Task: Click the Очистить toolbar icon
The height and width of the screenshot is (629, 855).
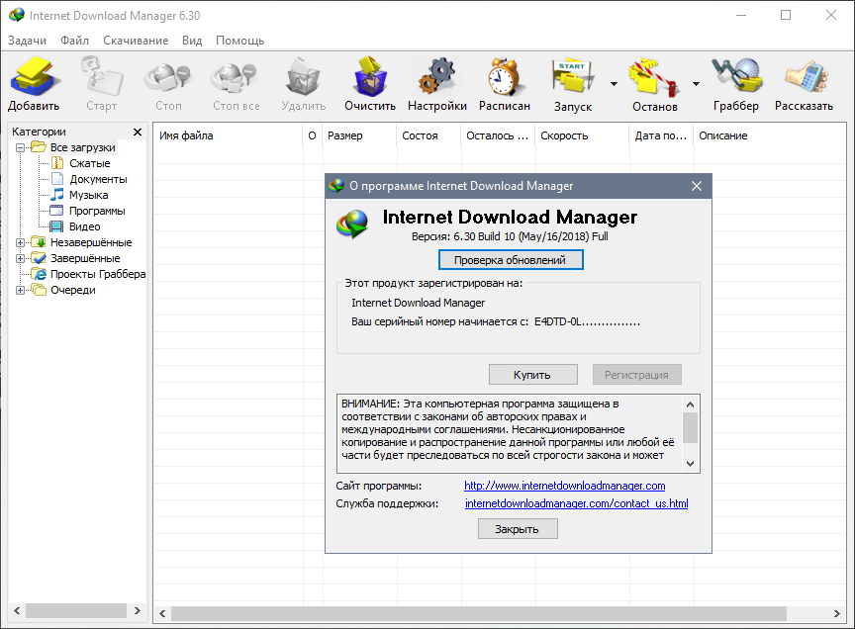Action: click(x=370, y=76)
